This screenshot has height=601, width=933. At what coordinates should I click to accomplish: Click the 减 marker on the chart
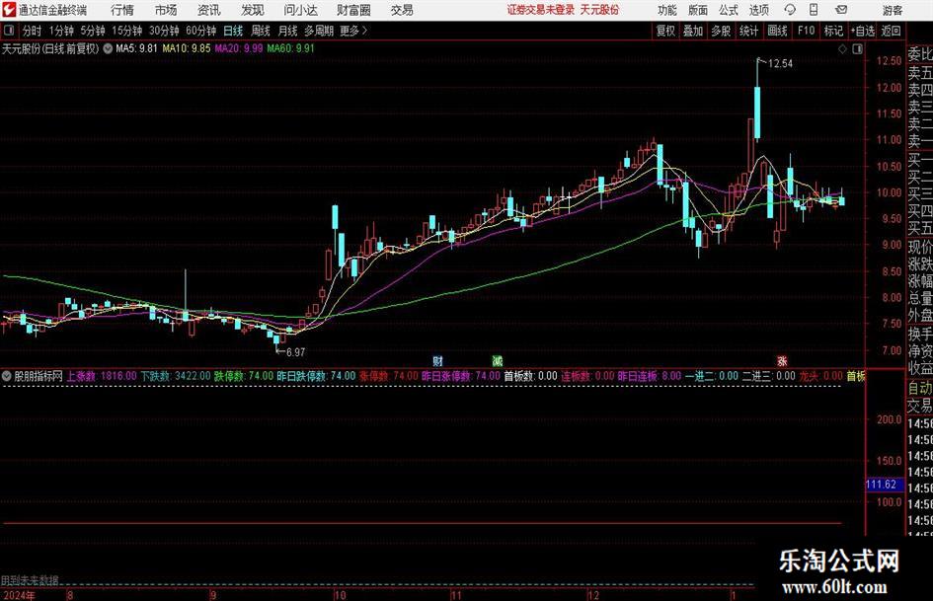click(x=497, y=360)
